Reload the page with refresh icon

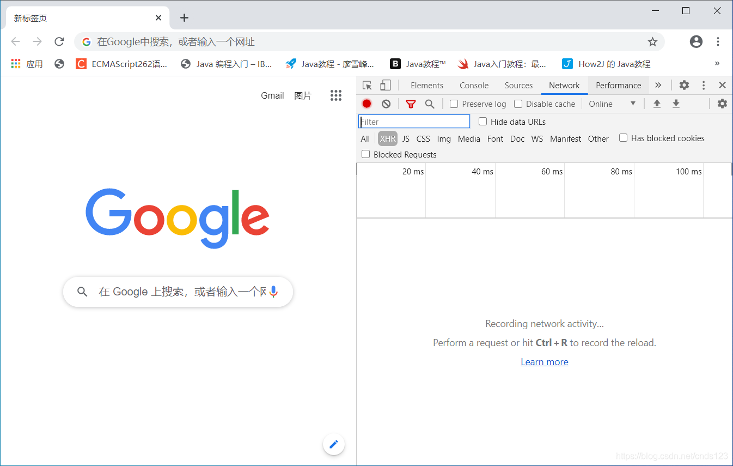pos(59,41)
